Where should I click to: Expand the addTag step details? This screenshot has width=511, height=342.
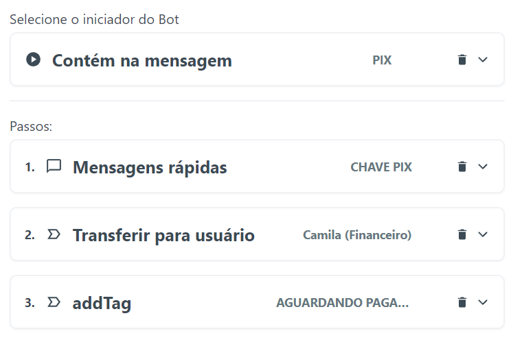[483, 302]
